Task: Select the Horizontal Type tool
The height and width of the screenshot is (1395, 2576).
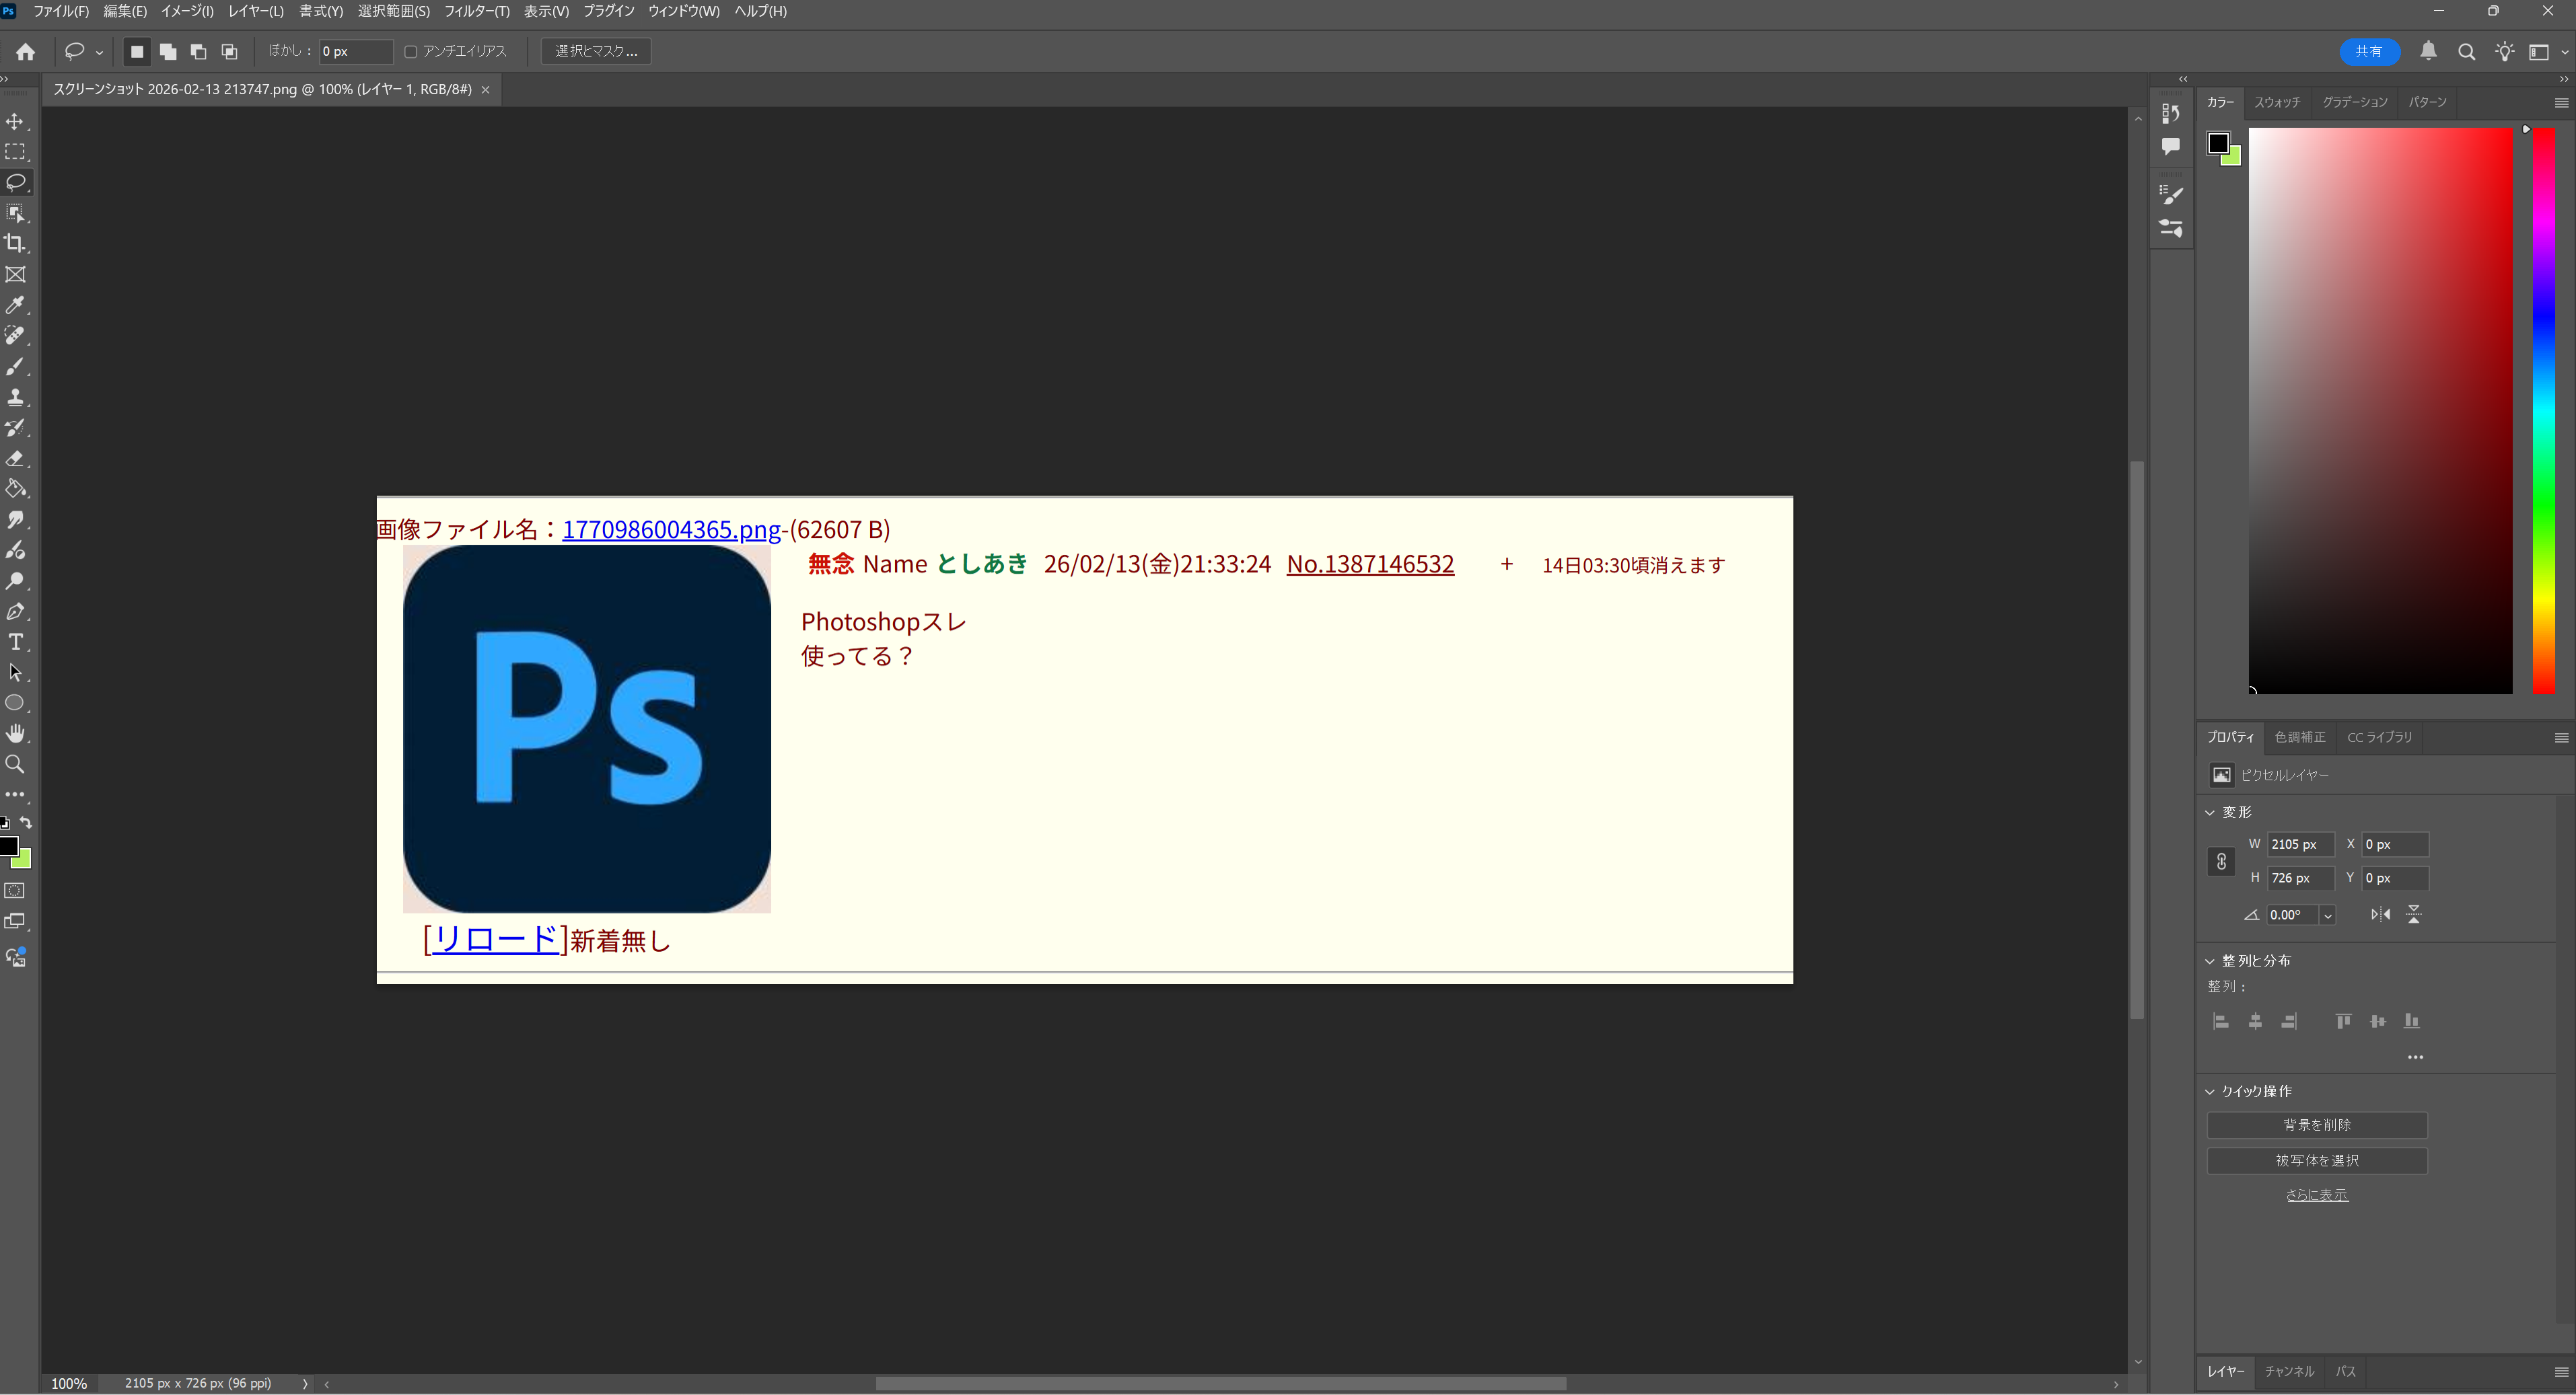Action: (15, 642)
